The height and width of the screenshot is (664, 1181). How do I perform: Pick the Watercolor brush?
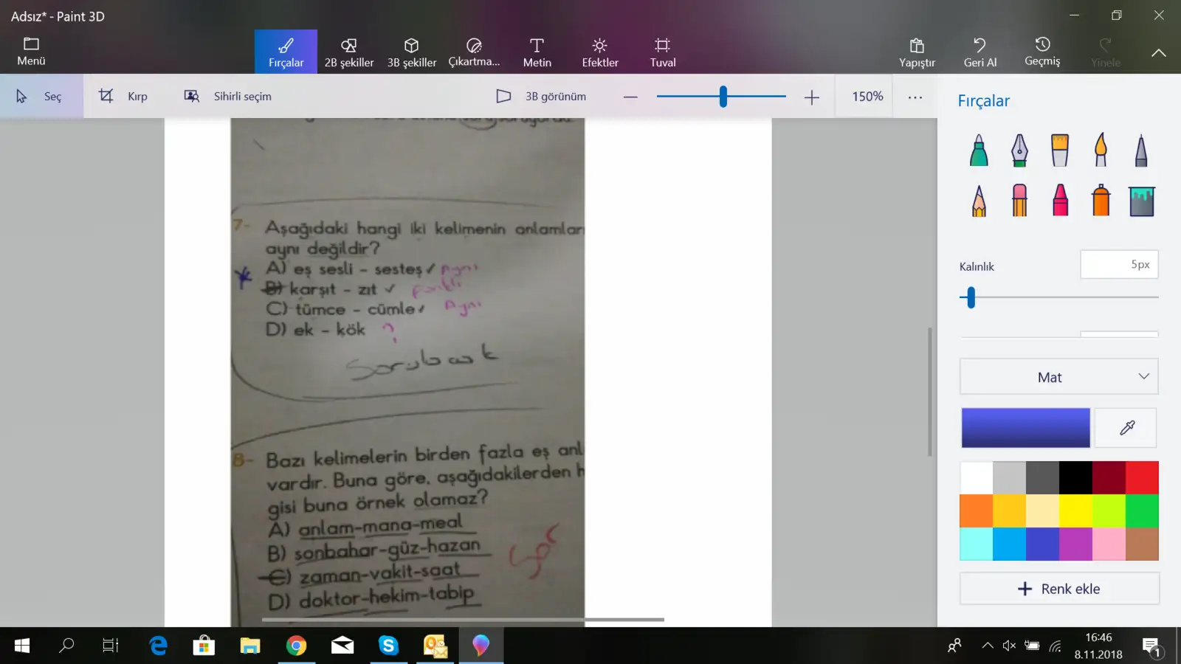1101,151
